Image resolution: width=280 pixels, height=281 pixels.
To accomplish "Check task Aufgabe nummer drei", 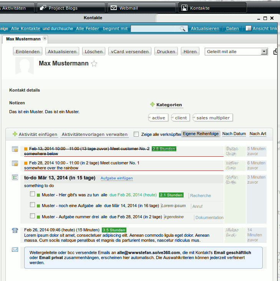I will [32, 216].
